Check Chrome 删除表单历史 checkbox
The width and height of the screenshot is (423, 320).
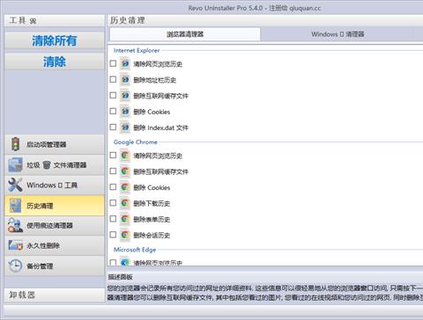tap(113, 219)
